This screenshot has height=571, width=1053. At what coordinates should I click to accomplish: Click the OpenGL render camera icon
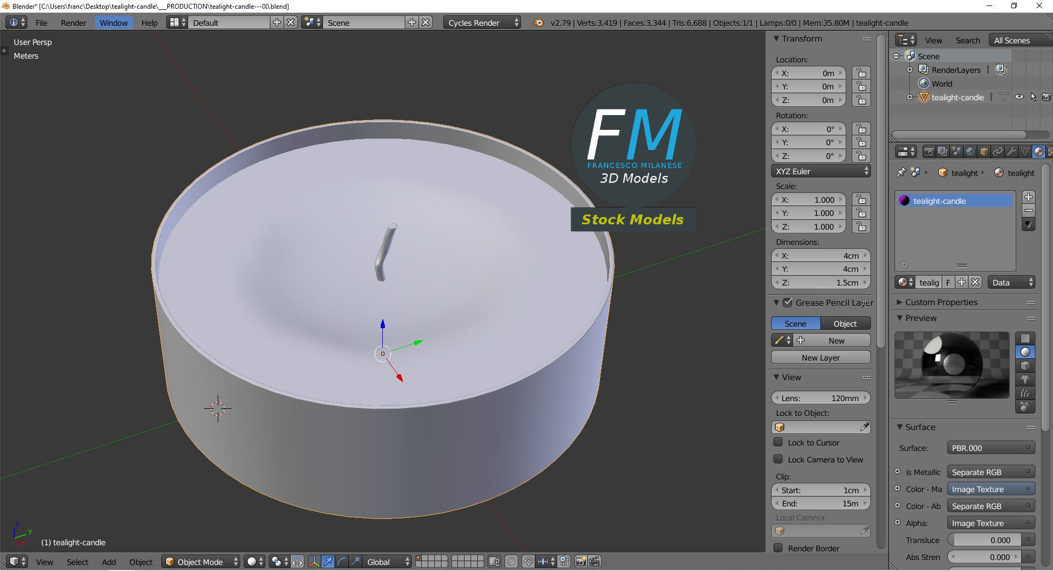pos(580,562)
